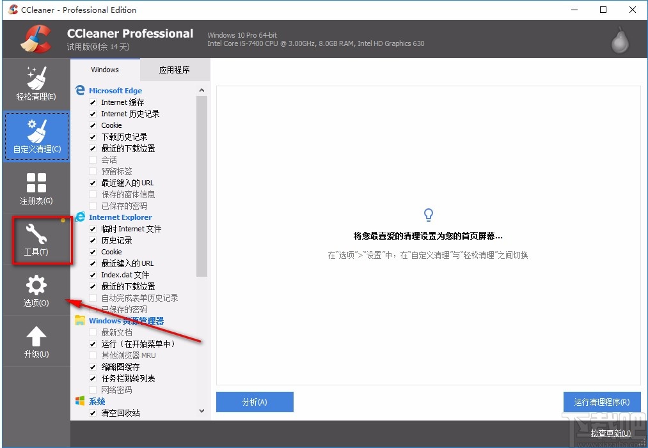Click the scroll-up arrow of the cleaning list
This screenshot has width=648, height=448.
(x=202, y=89)
